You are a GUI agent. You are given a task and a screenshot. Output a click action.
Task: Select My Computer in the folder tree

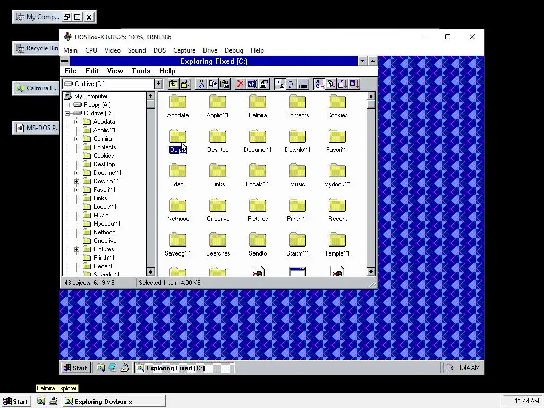[x=91, y=96]
